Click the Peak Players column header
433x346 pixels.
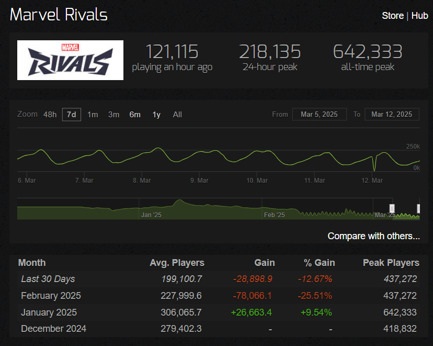click(391, 263)
